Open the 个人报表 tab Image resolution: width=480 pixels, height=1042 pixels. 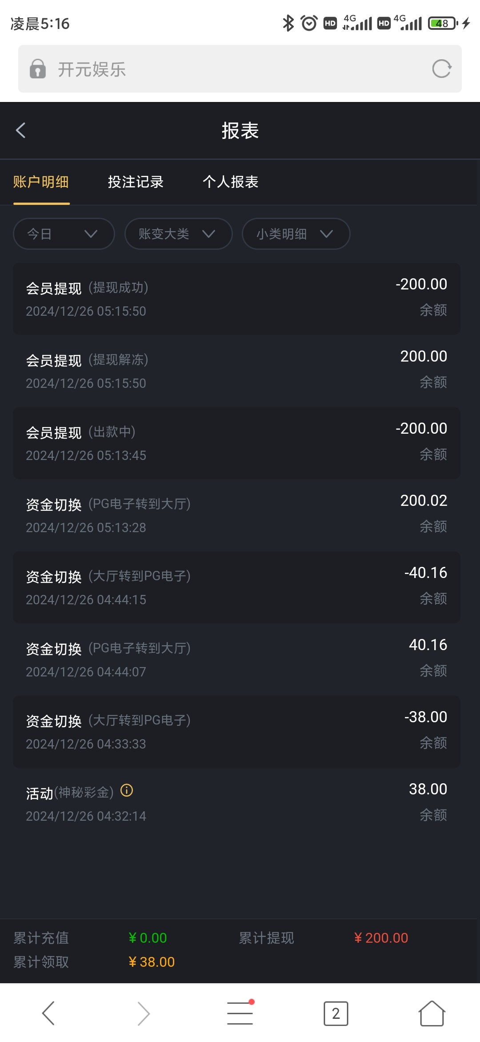click(x=230, y=182)
